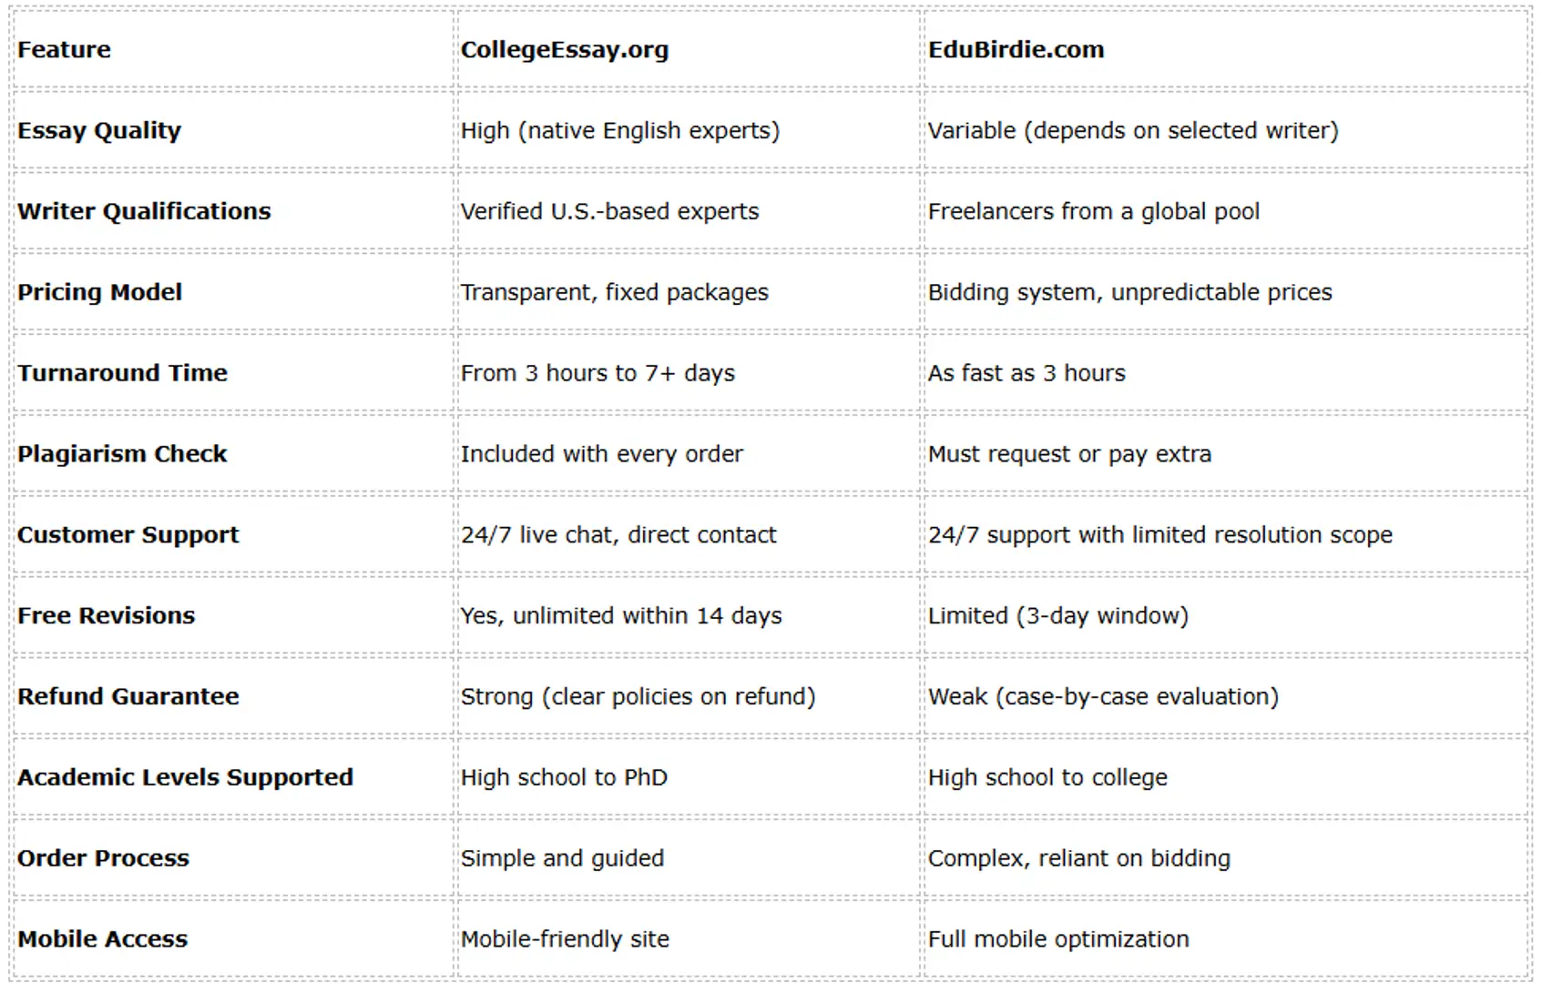Click "Full mobile optimization" cell
1542x983 pixels.
tap(1058, 939)
